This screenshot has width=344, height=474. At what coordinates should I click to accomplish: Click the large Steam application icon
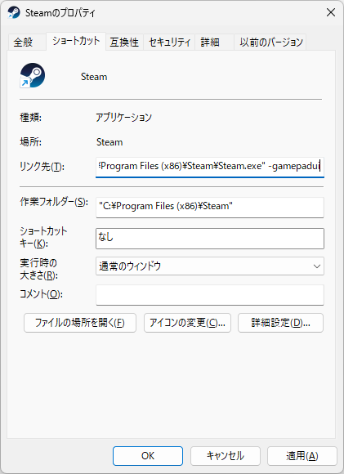[33, 75]
